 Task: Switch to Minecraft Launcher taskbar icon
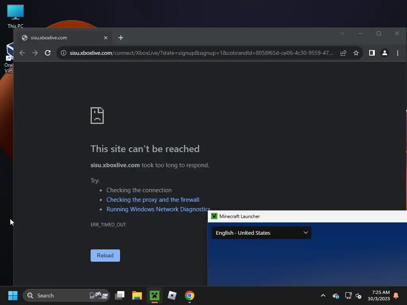tap(155, 295)
